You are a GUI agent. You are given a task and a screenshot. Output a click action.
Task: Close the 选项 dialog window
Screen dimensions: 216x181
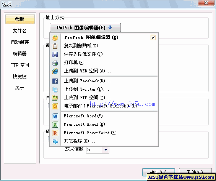pyautogui.click(x=206, y=3)
